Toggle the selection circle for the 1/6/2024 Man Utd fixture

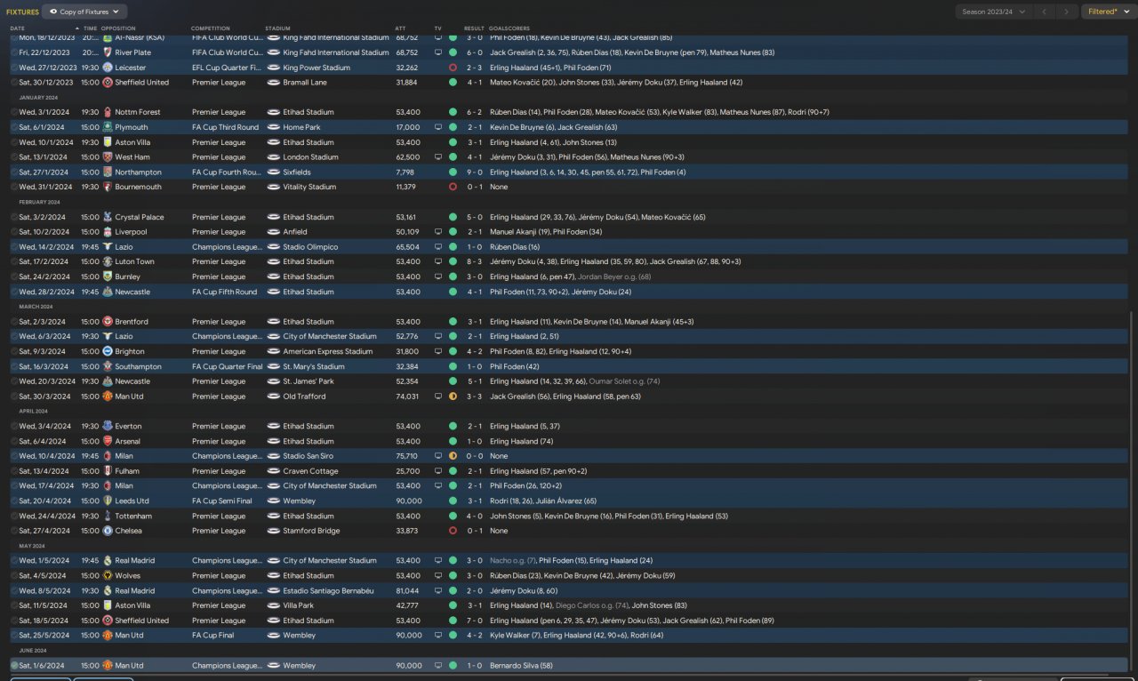coord(14,665)
